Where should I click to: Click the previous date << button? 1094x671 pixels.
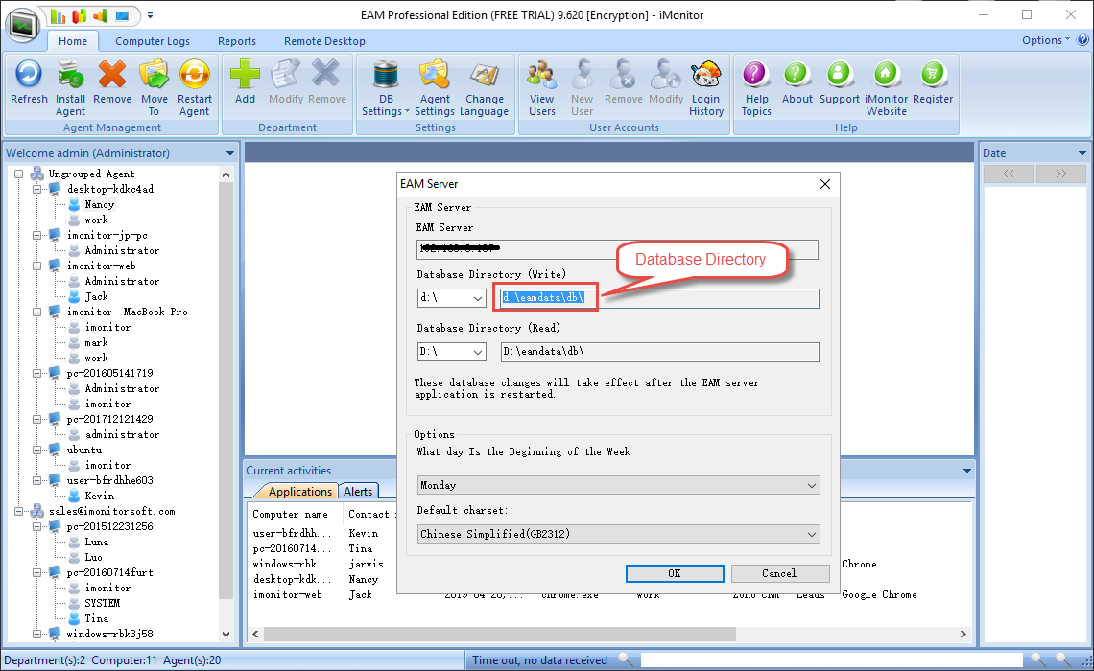(x=1009, y=174)
